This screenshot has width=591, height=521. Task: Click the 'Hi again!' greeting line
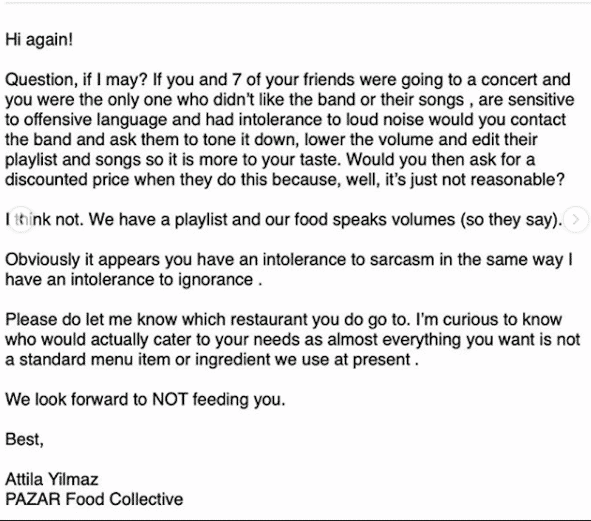point(39,40)
